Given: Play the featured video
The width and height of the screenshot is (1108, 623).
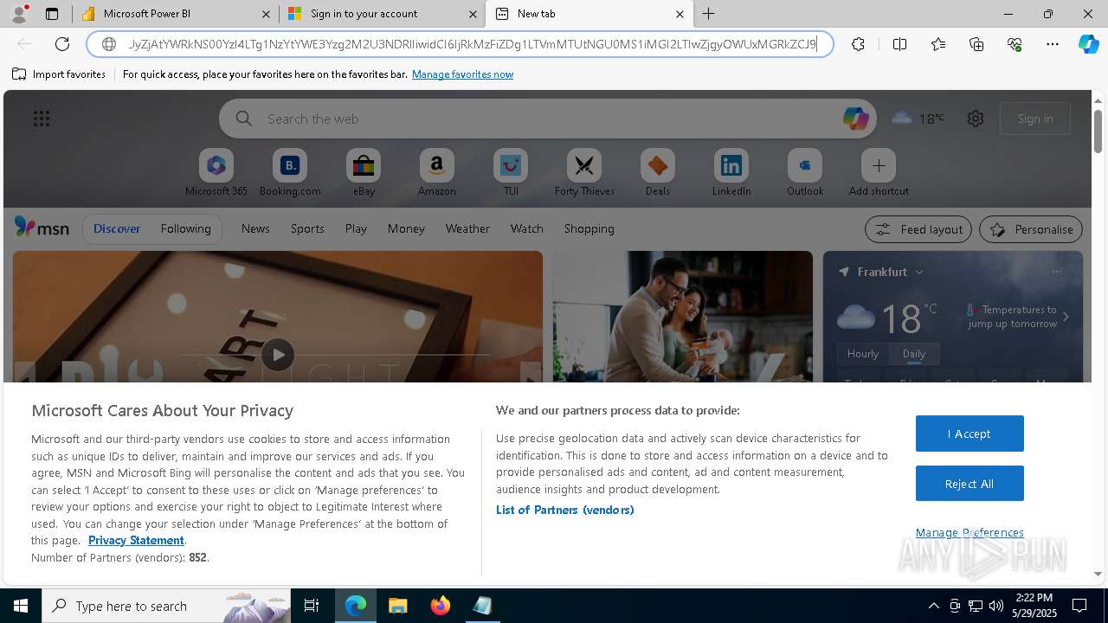Looking at the screenshot, I should point(278,354).
